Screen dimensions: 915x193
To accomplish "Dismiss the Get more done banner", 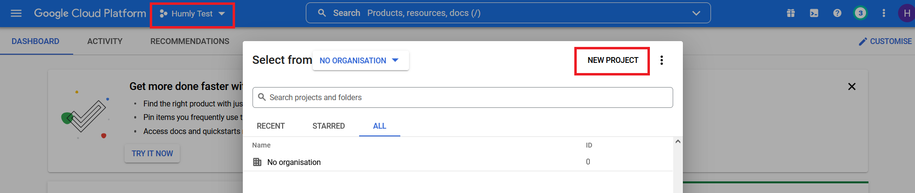I will point(852,87).
